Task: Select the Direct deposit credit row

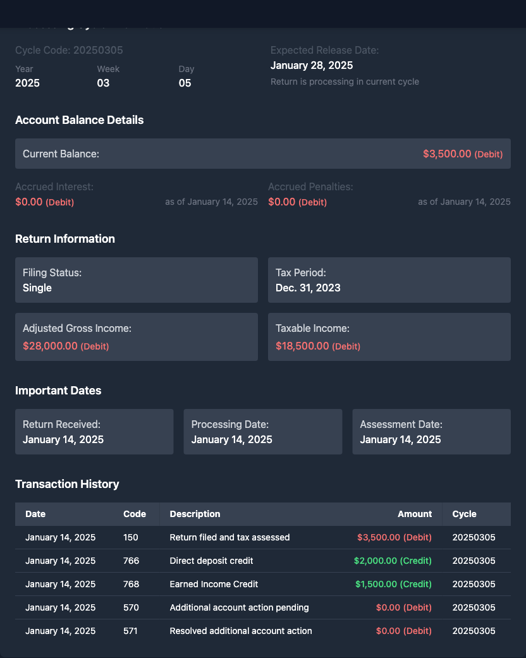Action: [262, 561]
